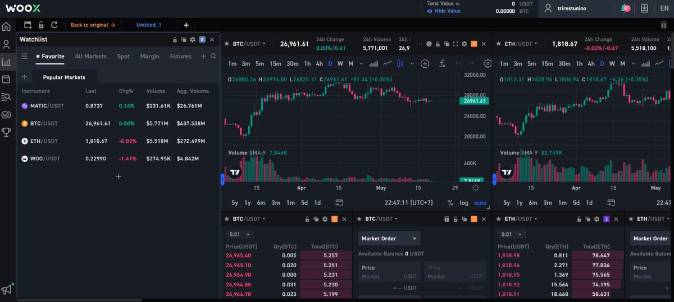Switch to All Markets tab in Watchlist

[90, 56]
